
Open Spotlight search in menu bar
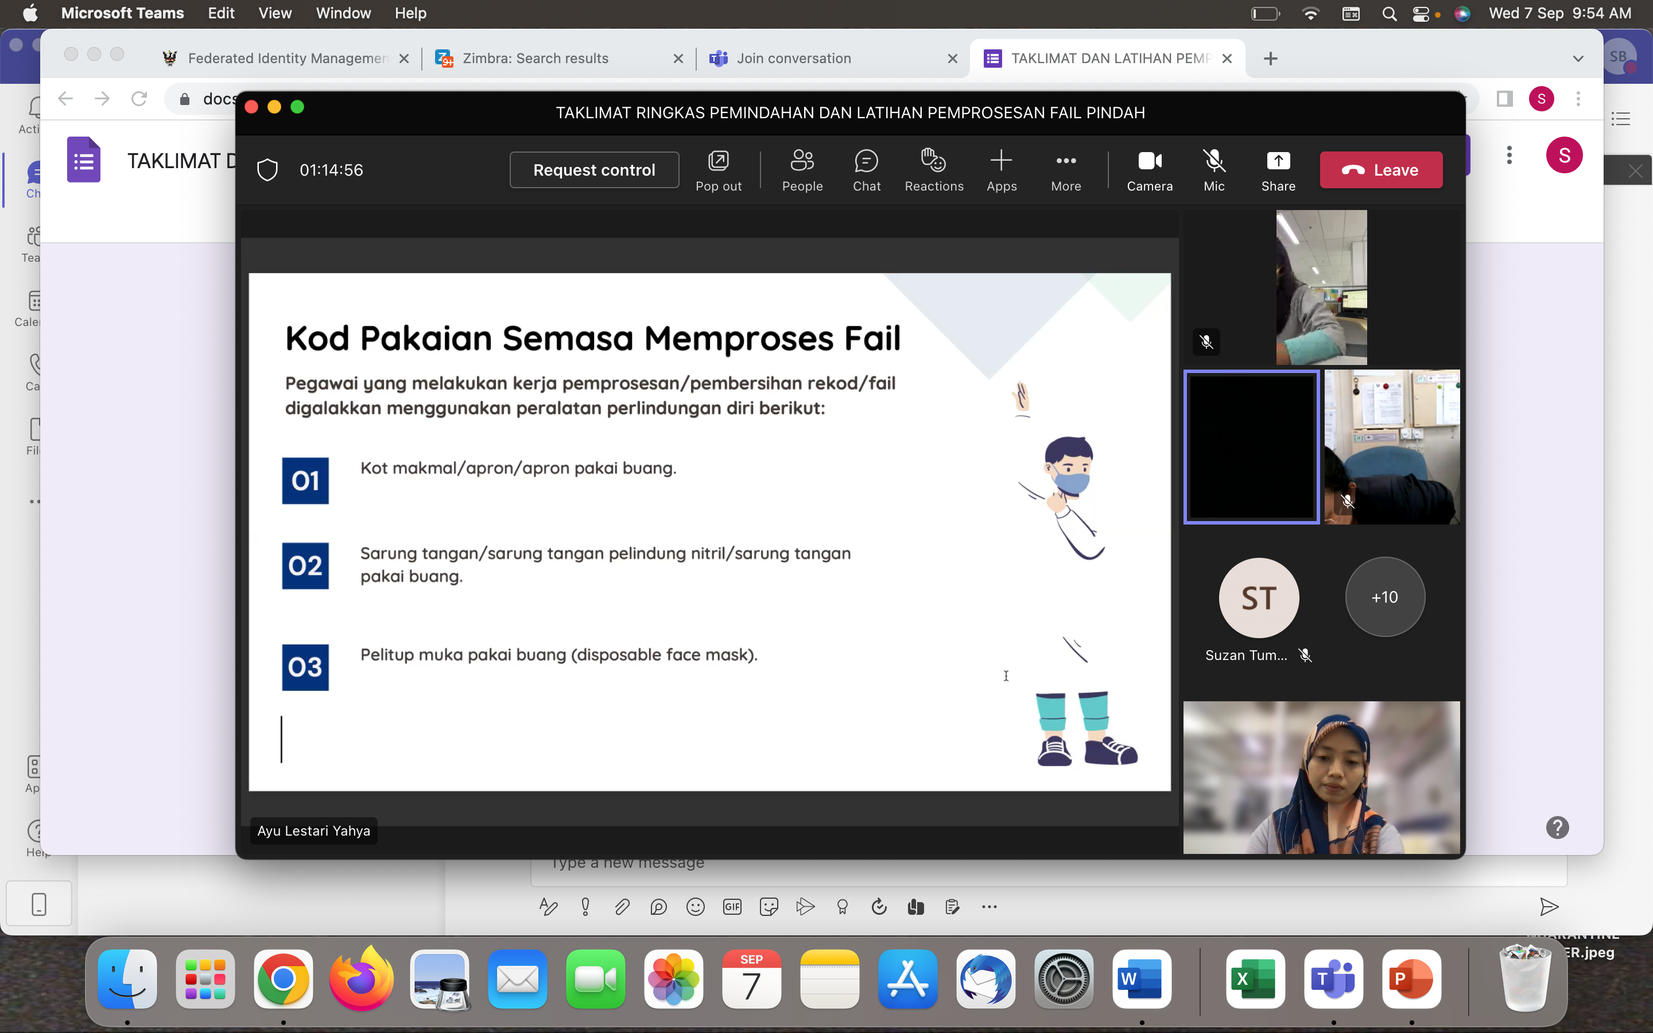pos(1388,14)
